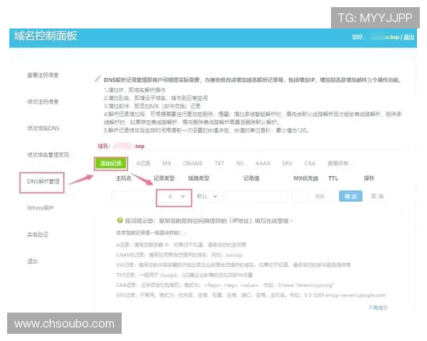Click the 域名 label above the tabs
427x341 pixels.
coord(104,146)
